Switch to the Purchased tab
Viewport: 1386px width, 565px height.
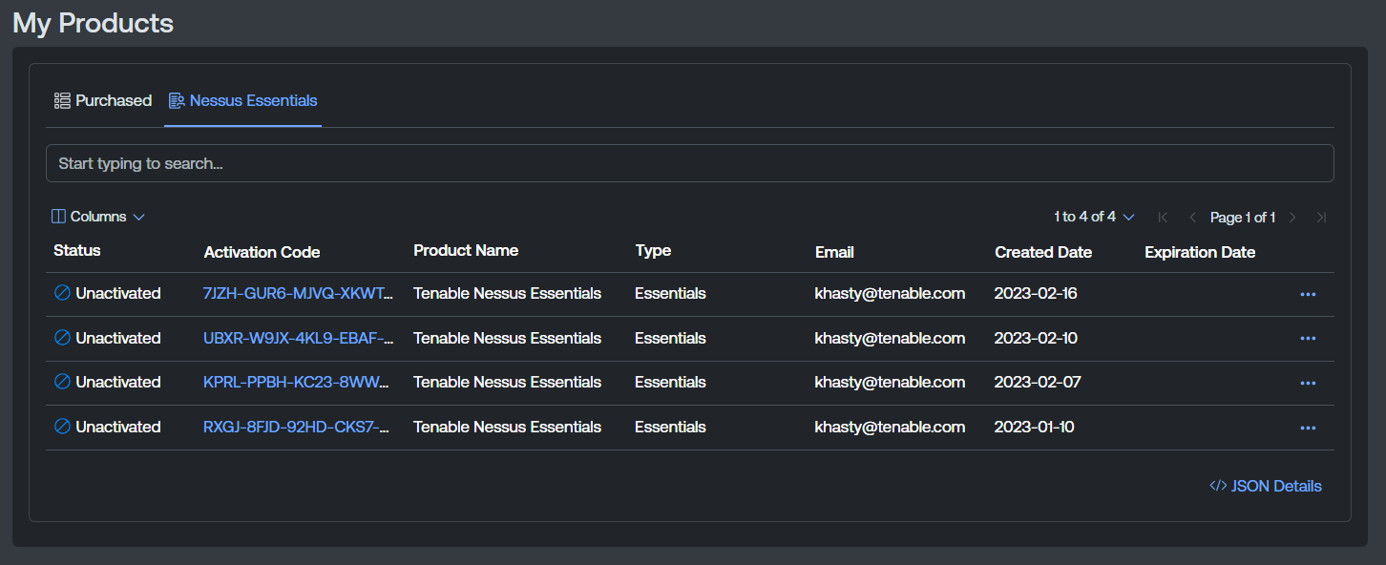tap(103, 100)
